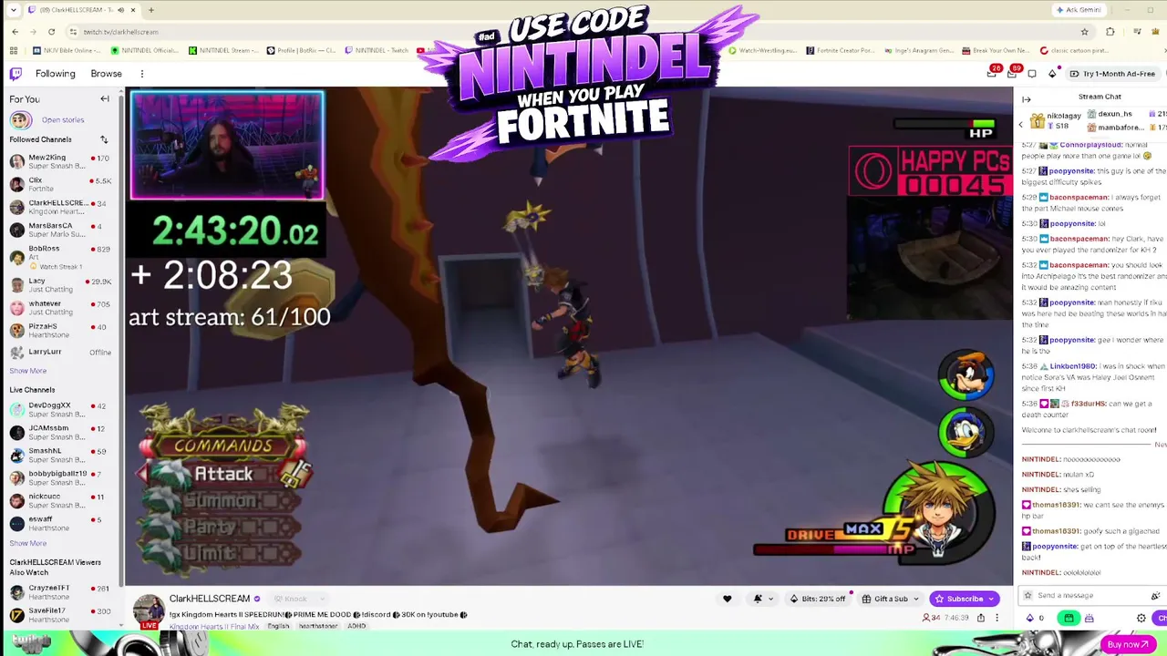The image size is (1167, 656).
Task: Go back to the previous browser page
Action: (15, 32)
